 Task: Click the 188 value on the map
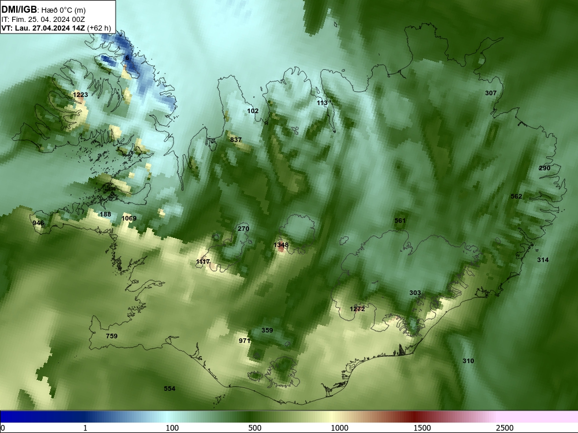click(105, 214)
